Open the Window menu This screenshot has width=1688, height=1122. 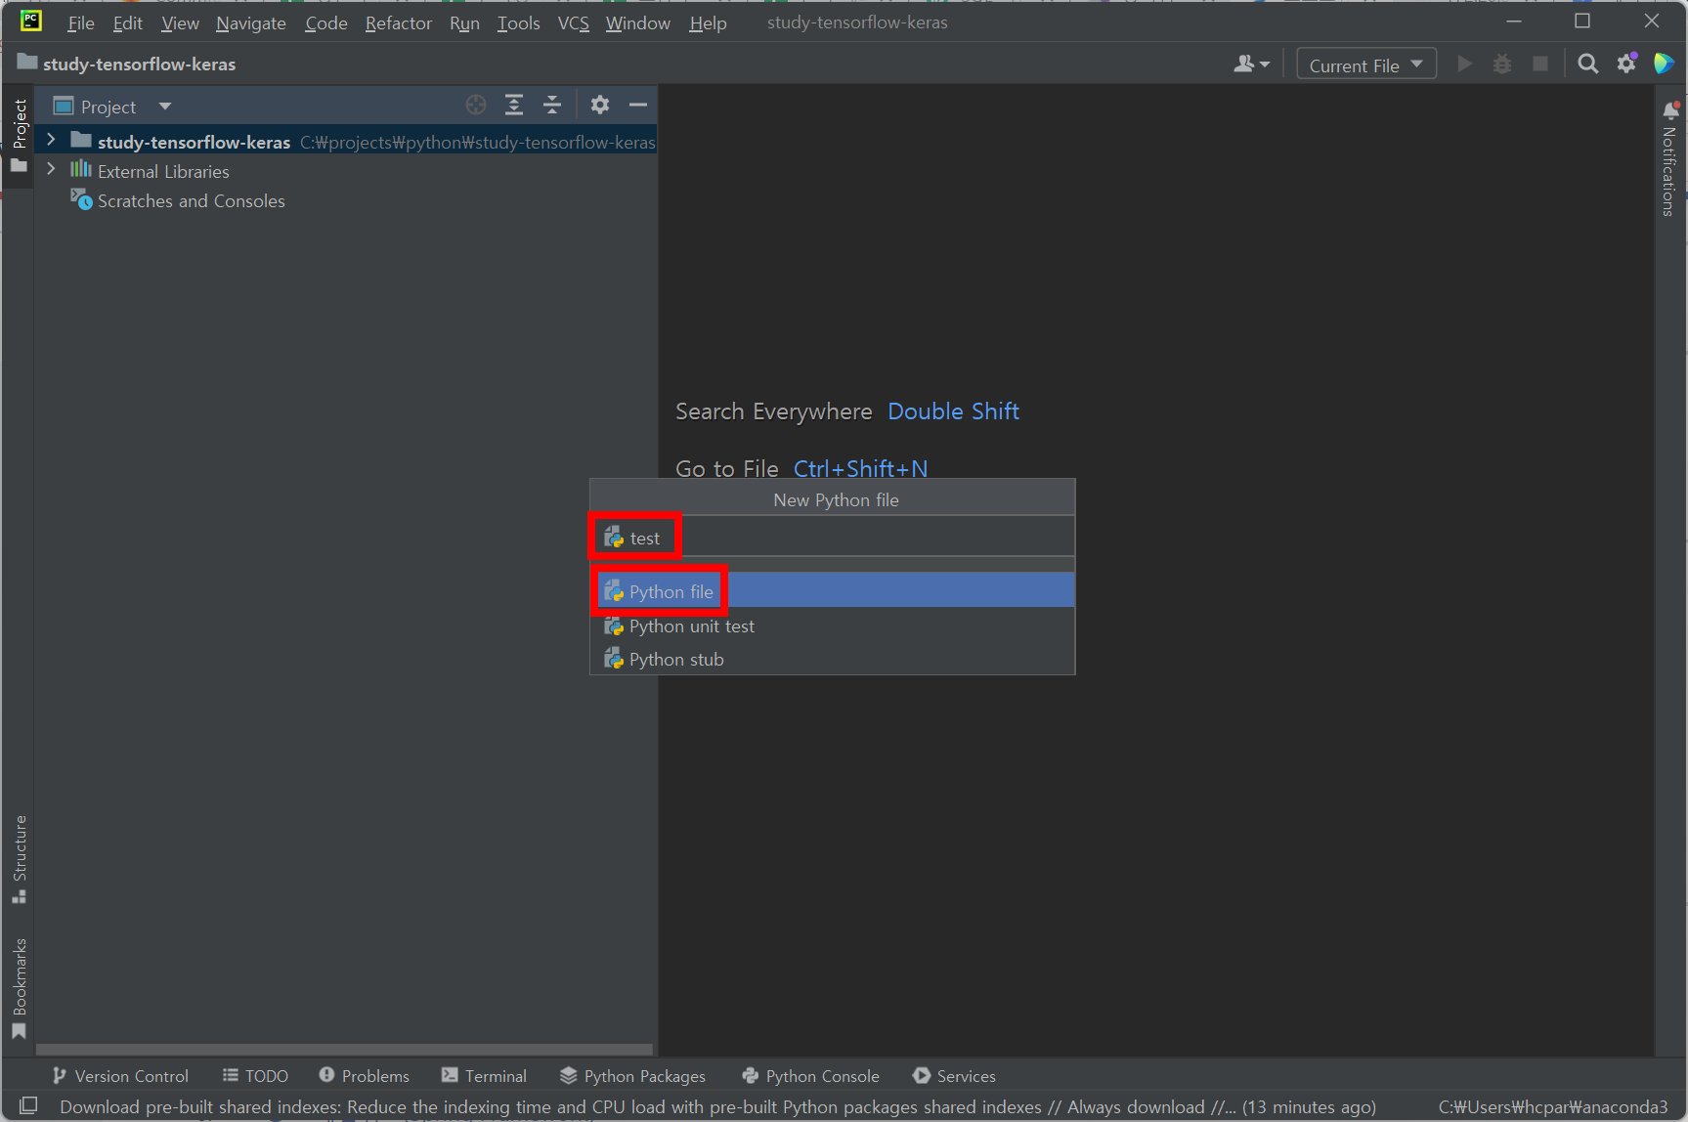pyautogui.click(x=638, y=22)
